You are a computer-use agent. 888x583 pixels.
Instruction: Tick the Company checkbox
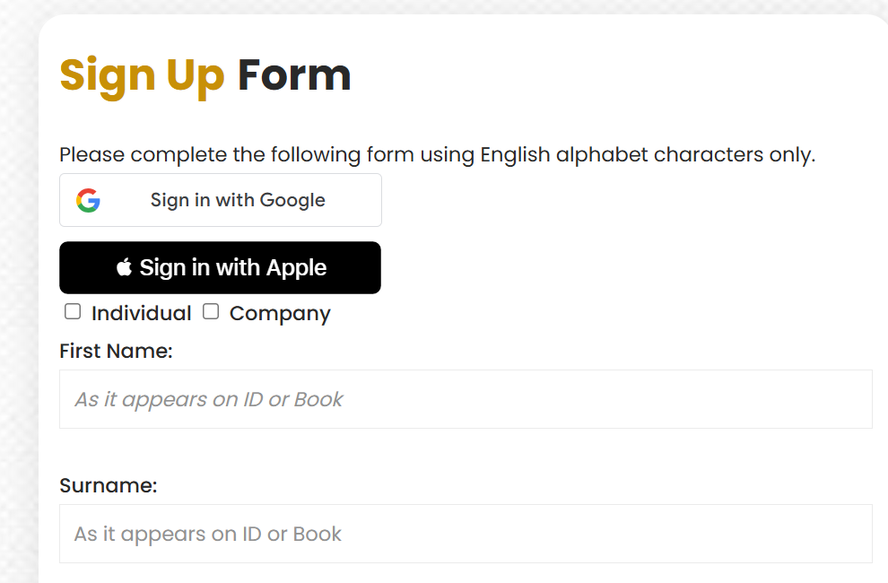pyautogui.click(x=211, y=311)
